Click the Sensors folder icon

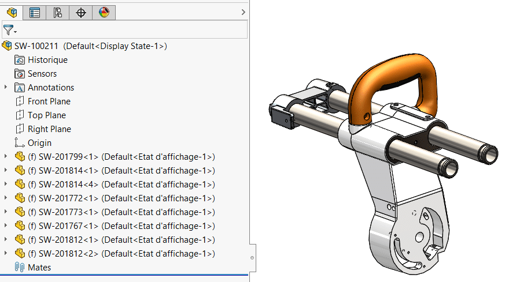click(20, 74)
